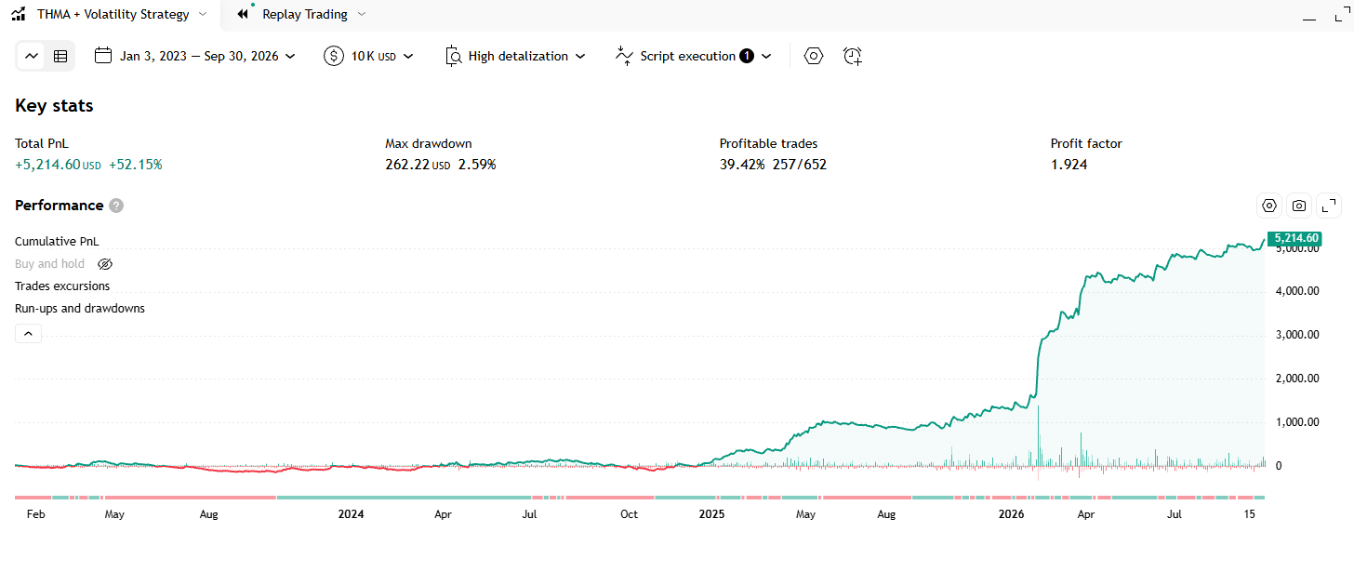Click the Performance heading
This screenshot has height=572, width=1354.
pyautogui.click(x=59, y=206)
